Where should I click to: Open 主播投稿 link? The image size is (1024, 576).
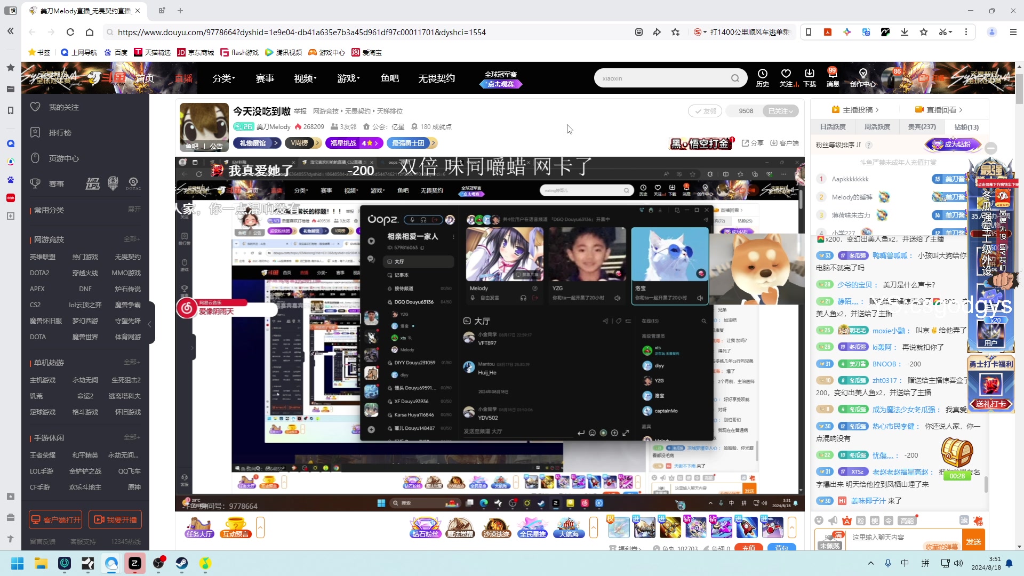click(855, 110)
